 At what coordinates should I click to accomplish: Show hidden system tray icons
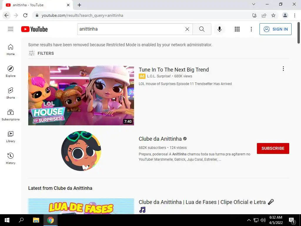[x=249, y=220]
